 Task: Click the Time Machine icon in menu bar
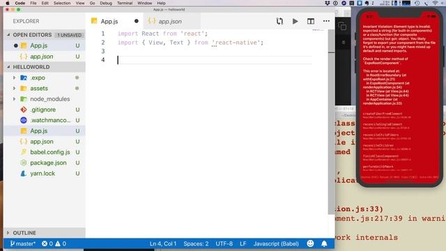[x=417, y=3]
